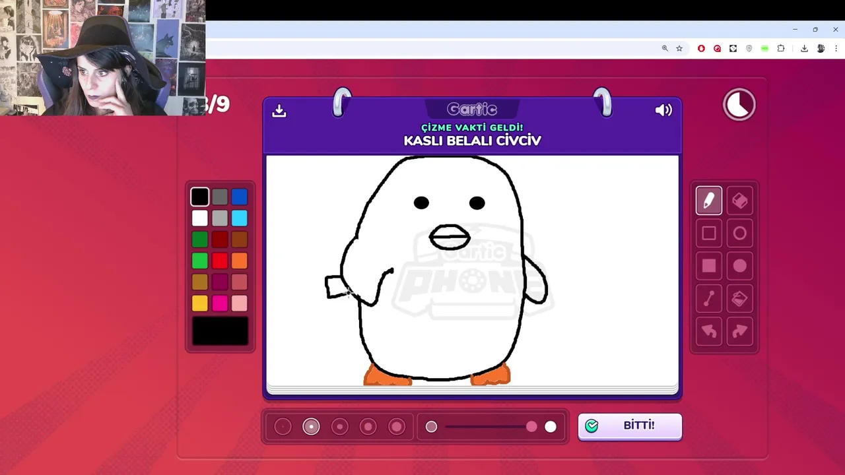Redo the last undone stroke
845x475 pixels.
739,331
